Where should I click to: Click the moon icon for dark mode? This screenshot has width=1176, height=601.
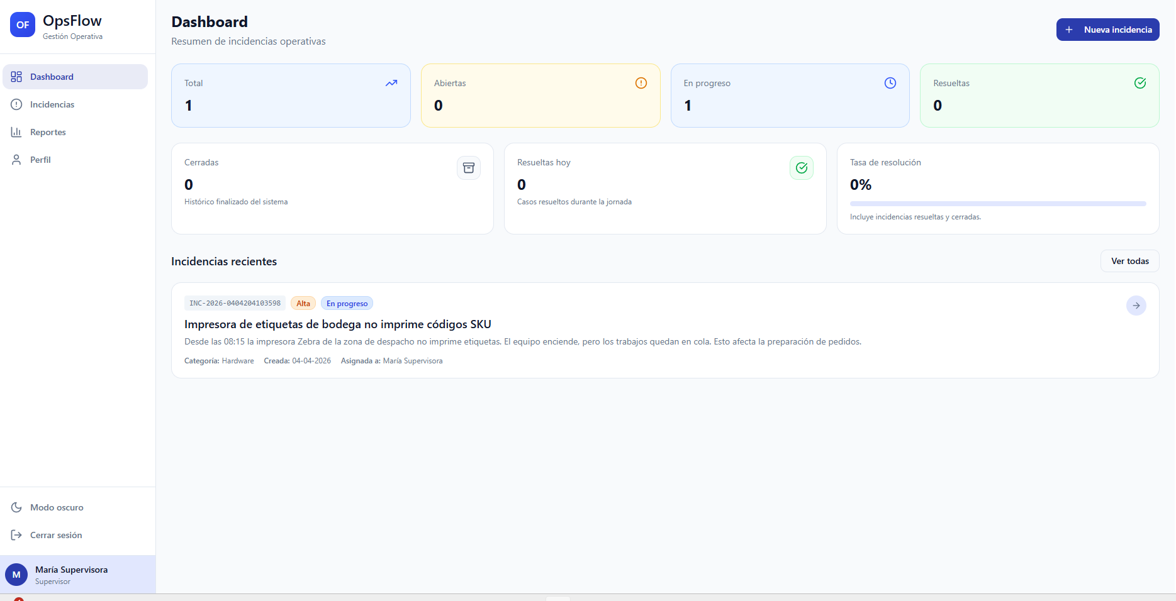click(x=16, y=507)
